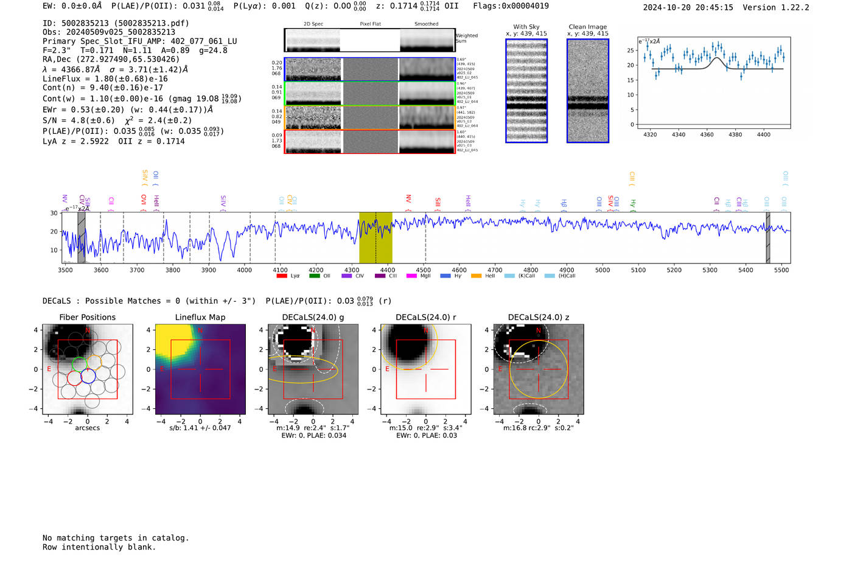Click the 'EW: 0.0±0.0Å' header value
Viewport: 852px width, 580px height.
(72, 6)
